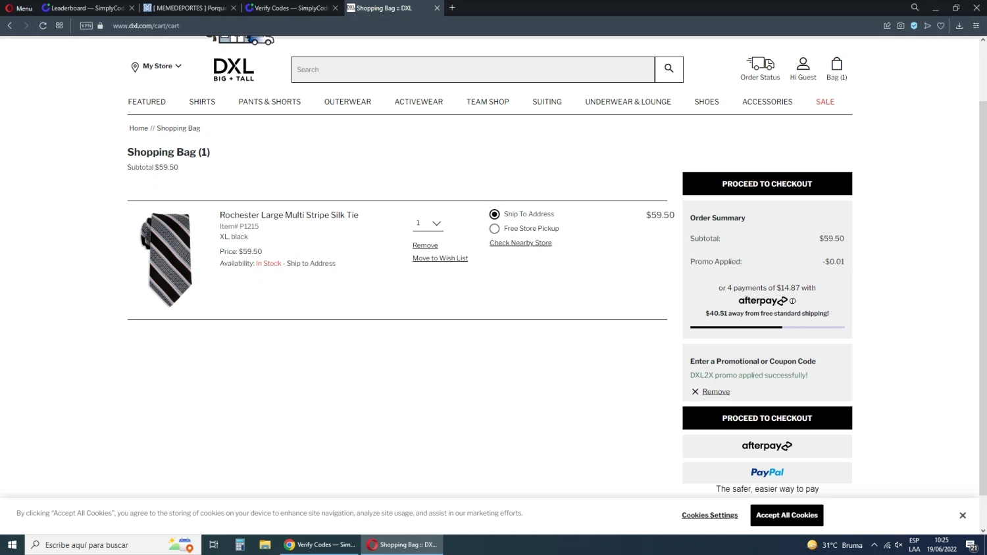Open the notification center icon
Viewport: 987px width, 555px height.
click(x=971, y=545)
